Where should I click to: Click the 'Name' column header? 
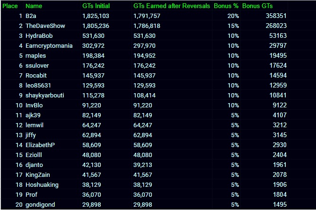[x=34, y=6]
